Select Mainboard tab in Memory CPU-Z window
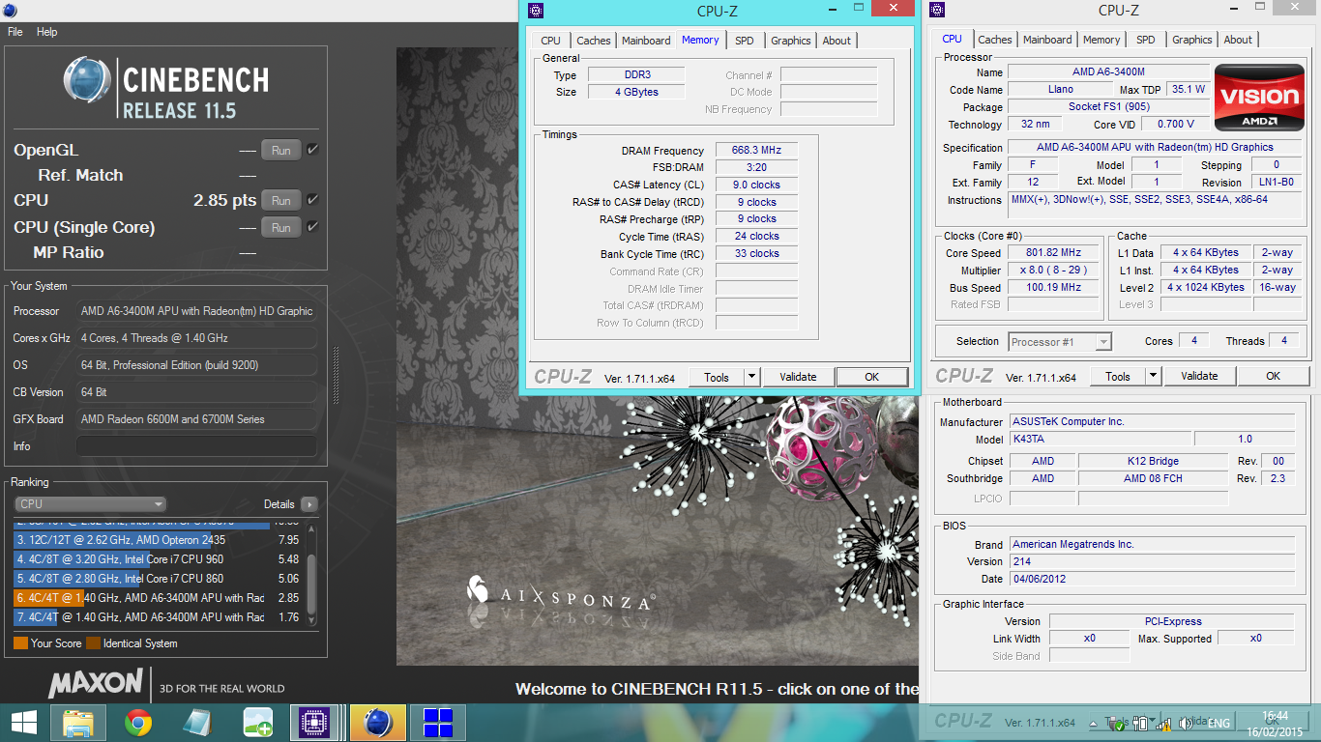This screenshot has height=742, width=1321. [x=646, y=41]
